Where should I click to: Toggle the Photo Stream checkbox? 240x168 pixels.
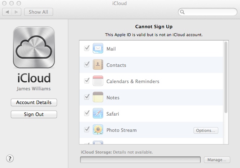87,129
